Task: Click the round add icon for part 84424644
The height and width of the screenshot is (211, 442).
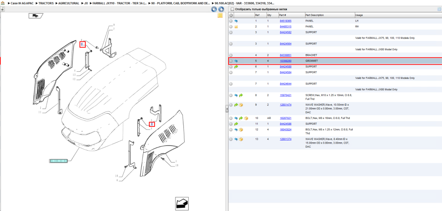Action: coord(231,84)
